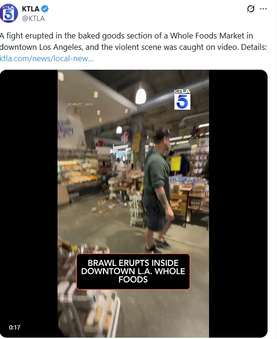
Task: Click the right black letterbox of the video
Action: pyautogui.click(x=238, y=203)
